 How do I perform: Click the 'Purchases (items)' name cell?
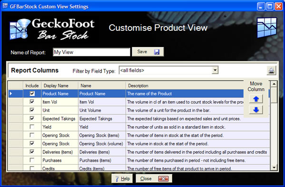(x=102, y=160)
